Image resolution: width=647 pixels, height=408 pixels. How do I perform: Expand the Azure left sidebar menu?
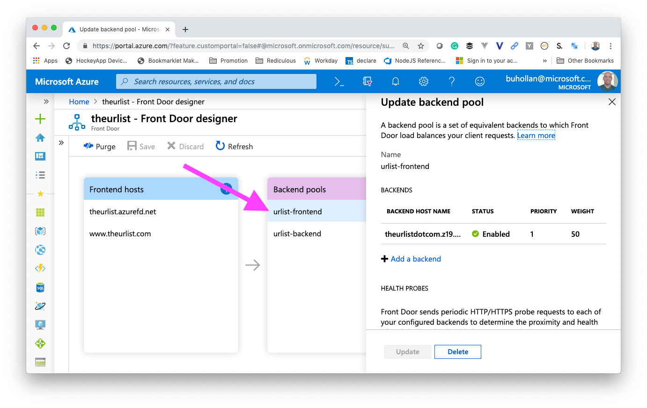(46, 102)
